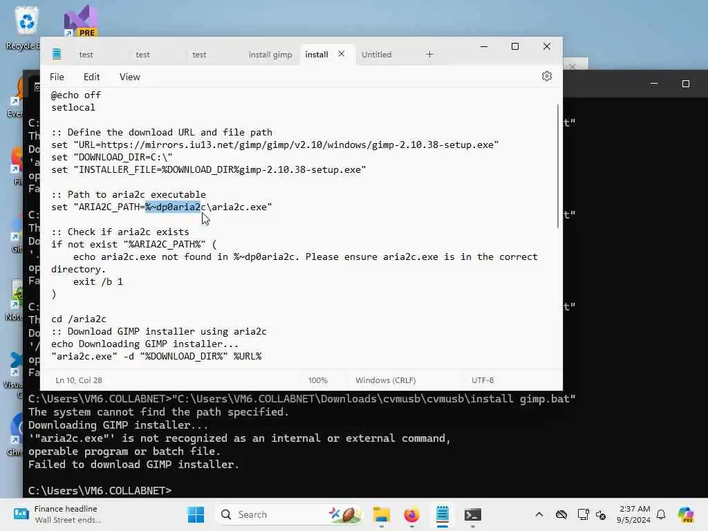Screen dimensions: 708x531
Task: Click the Notepad vertical scrollbar thumb
Action: 558,166
